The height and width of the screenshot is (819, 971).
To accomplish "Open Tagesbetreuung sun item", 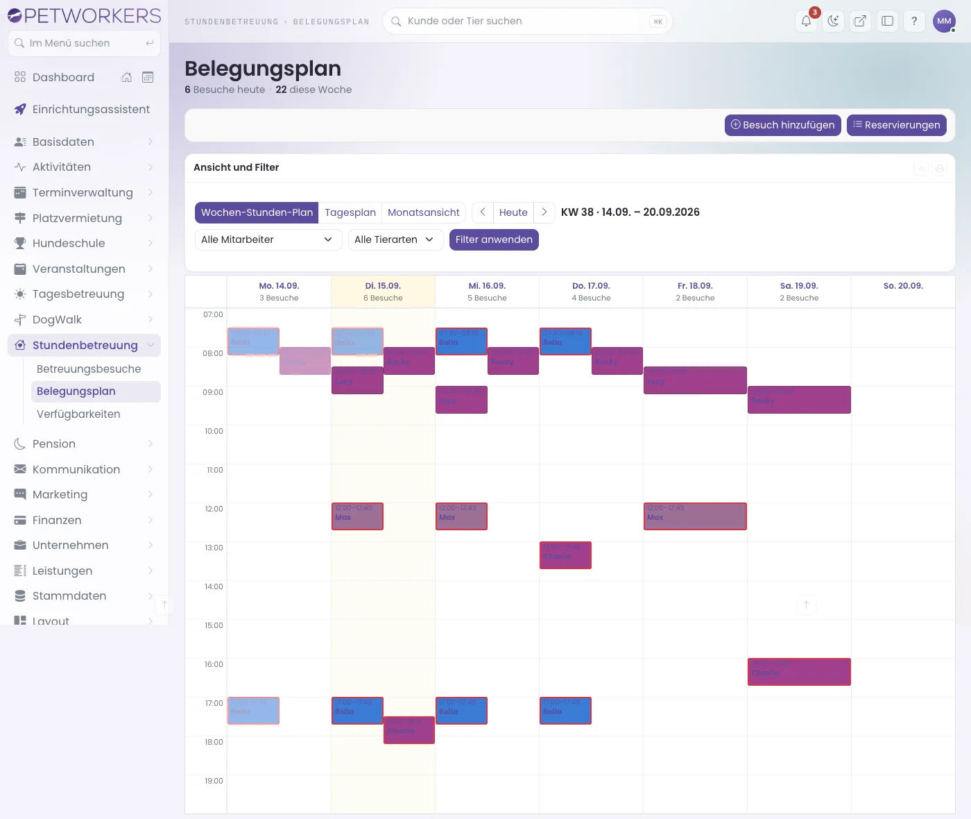I will point(84,294).
